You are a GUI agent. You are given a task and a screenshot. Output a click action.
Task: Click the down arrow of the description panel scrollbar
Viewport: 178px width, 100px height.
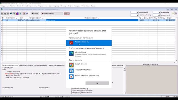125,93
